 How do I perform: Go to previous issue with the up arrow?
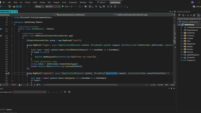(27, 85)
